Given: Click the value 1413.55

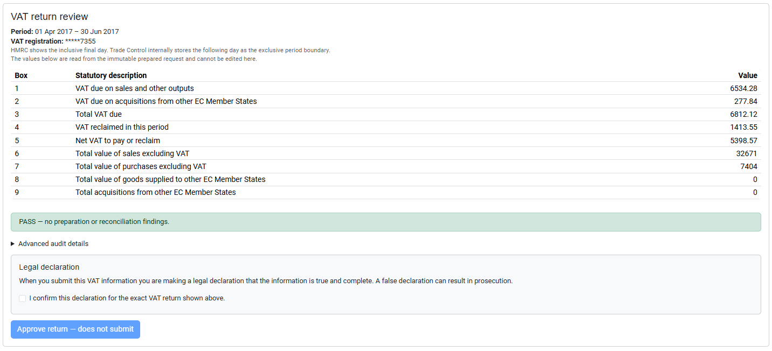Looking at the screenshot, I should coord(743,127).
